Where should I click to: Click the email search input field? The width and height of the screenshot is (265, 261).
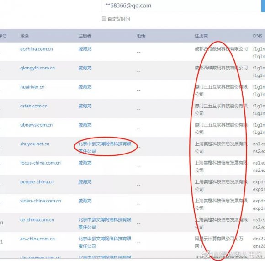tap(181, 6)
